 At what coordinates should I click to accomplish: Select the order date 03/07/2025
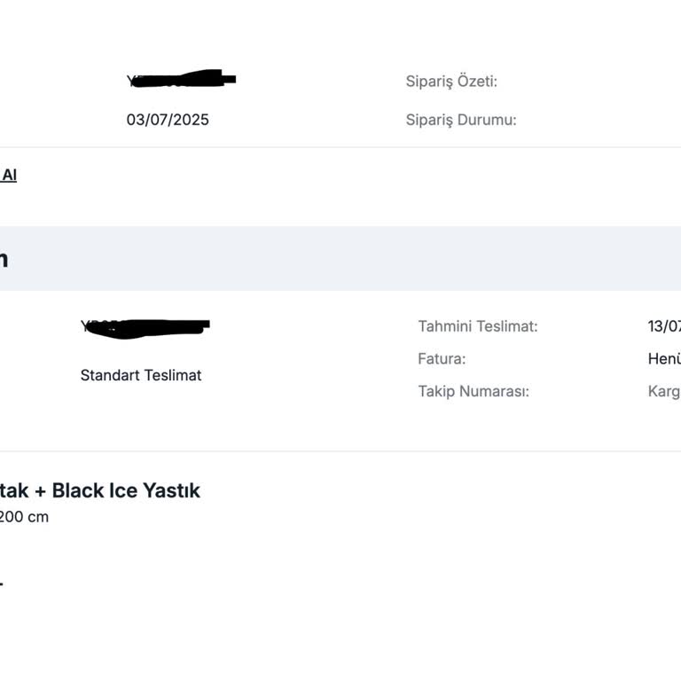(168, 120)
